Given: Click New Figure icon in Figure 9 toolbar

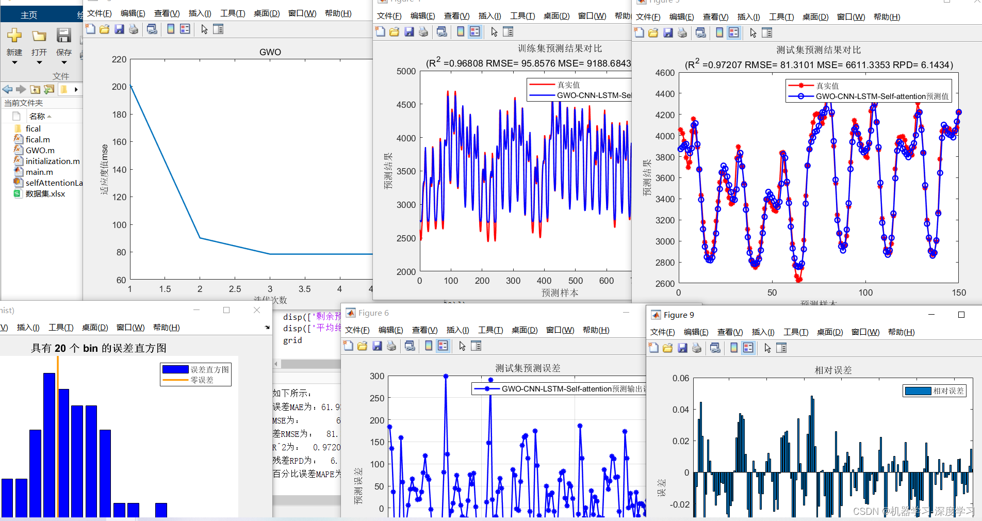Looking at the screenshot, I should (x=653, y=348).
